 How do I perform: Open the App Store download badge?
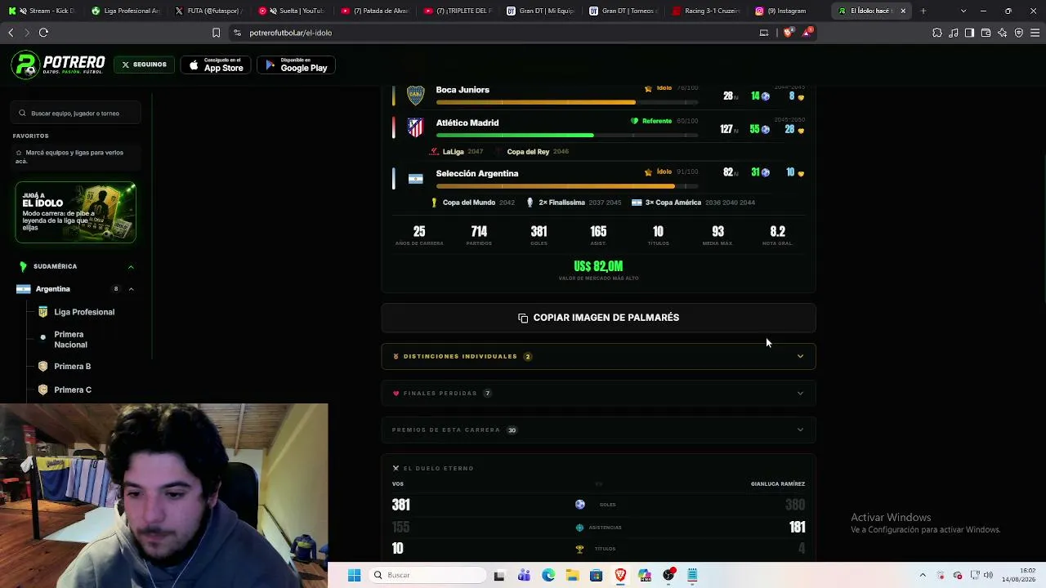pyautogui.click(x=216, y=65)
